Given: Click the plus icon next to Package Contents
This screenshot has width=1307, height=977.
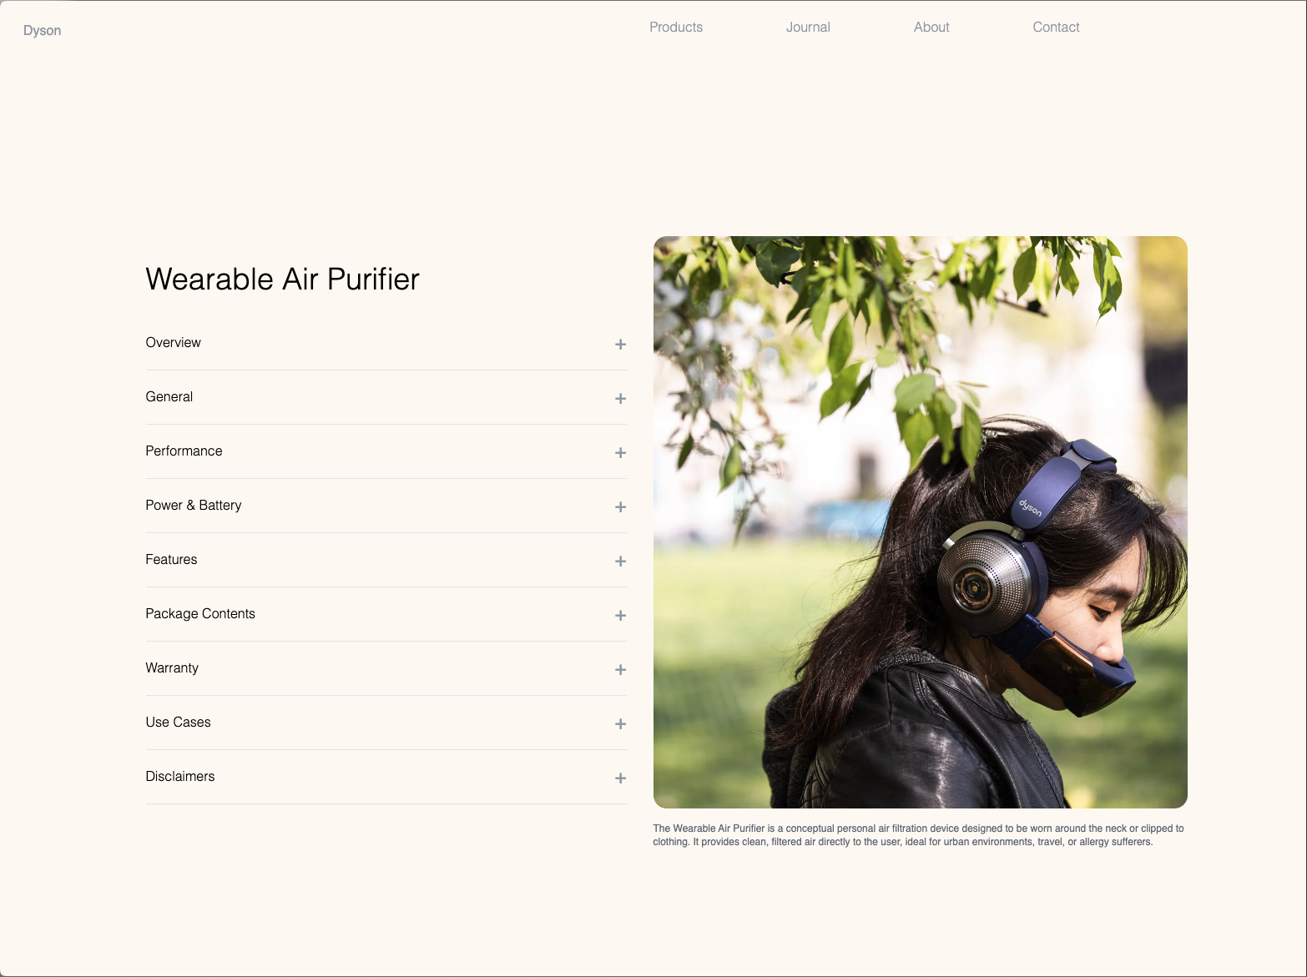Looking at the screenshot, I should coord(620,615).
